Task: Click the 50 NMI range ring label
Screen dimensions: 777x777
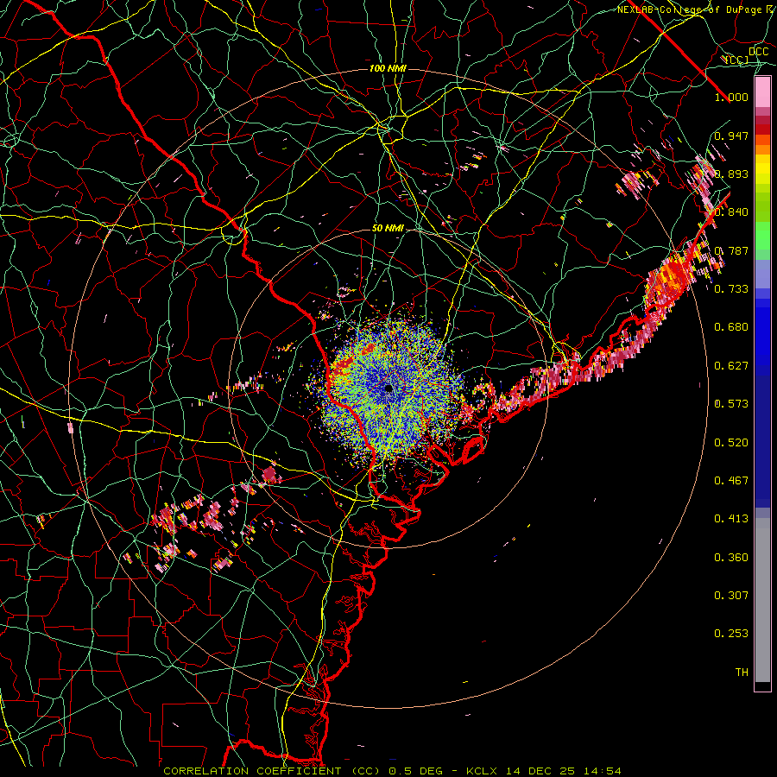Action: click(388, 228)
